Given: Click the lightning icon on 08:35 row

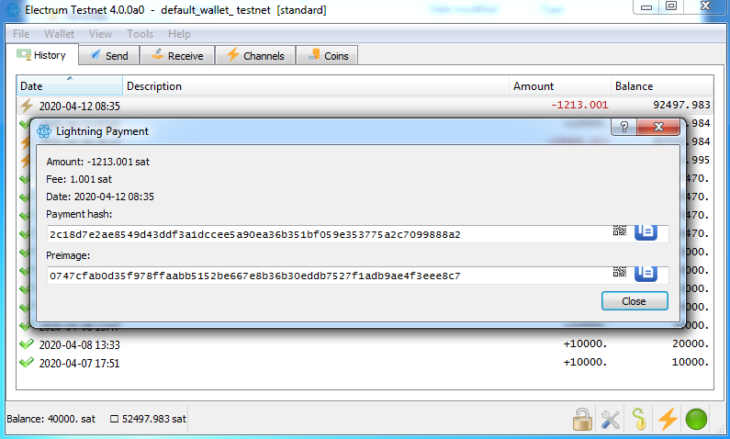Looking at the screenshot, I should tap(27, 106).
